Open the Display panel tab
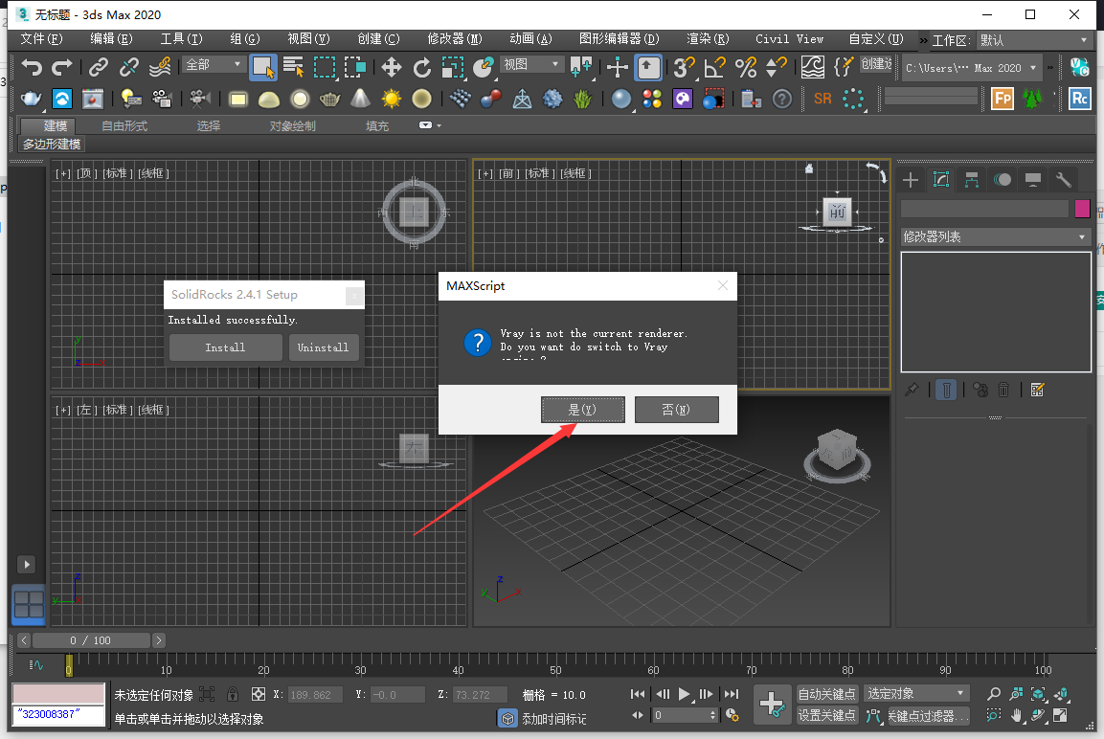Screen dimensions: 1104x739 click(x=1033, y=180)
